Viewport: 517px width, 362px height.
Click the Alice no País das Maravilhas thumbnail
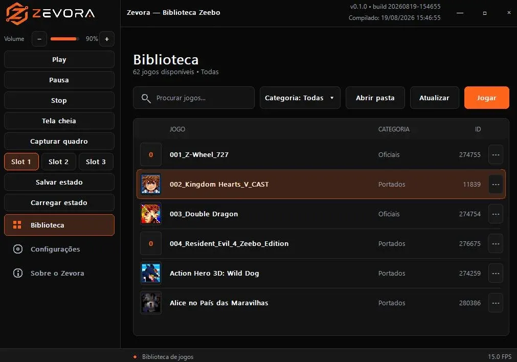pyautogui.click(x=151, y=303)
